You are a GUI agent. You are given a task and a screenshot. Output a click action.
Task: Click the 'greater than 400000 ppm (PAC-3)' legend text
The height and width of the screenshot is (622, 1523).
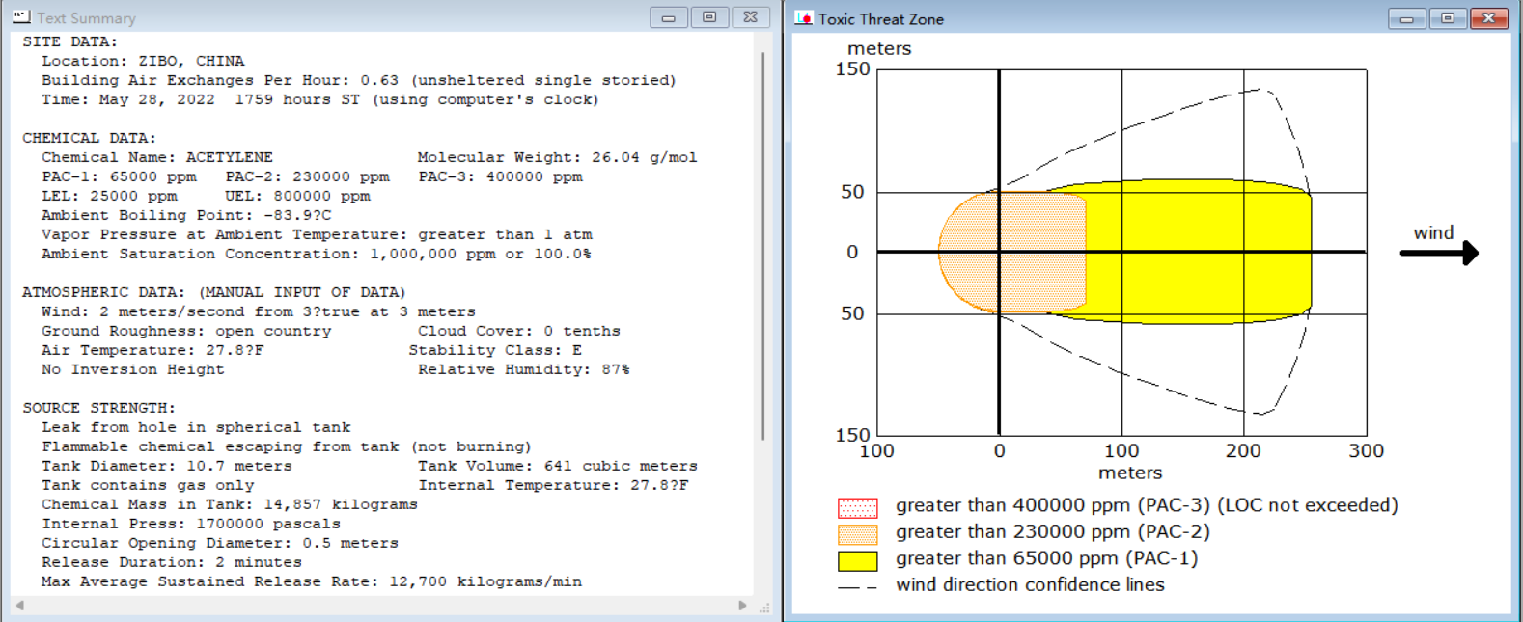1147,505
